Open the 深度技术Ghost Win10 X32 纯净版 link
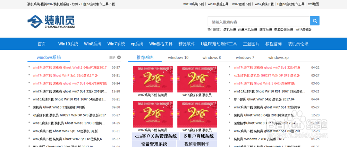Viewport: 347px width, 147px height. pyautogui.click(x=264, y=123)
